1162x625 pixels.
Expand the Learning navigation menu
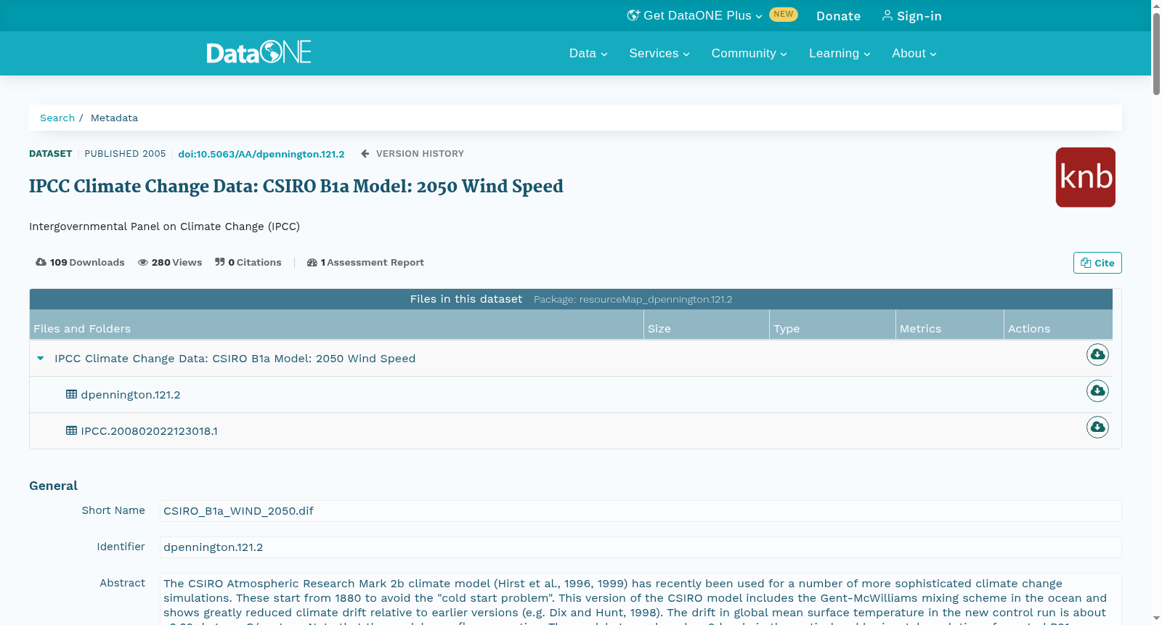pos(840,53)
